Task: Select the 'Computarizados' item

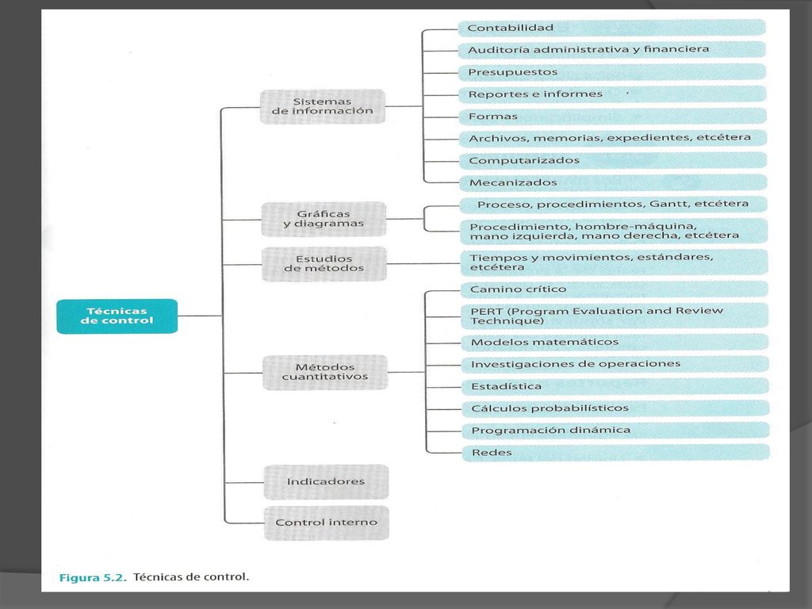Action: 613,160
